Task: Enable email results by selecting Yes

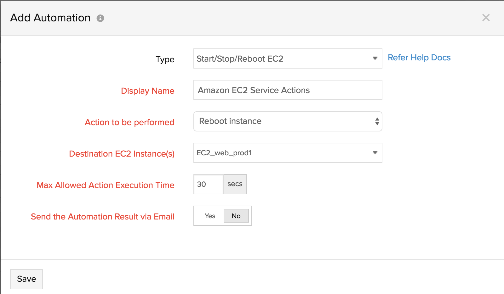Action: click(210, 216)
